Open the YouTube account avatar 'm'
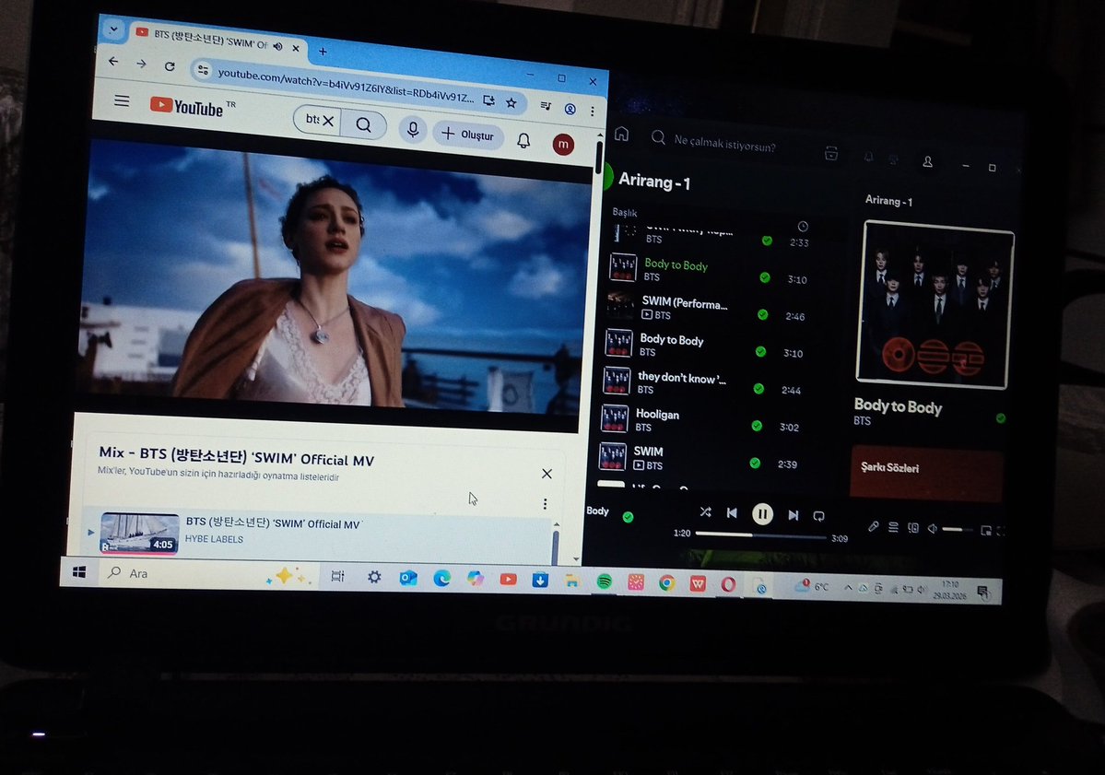 pos(563,145)
